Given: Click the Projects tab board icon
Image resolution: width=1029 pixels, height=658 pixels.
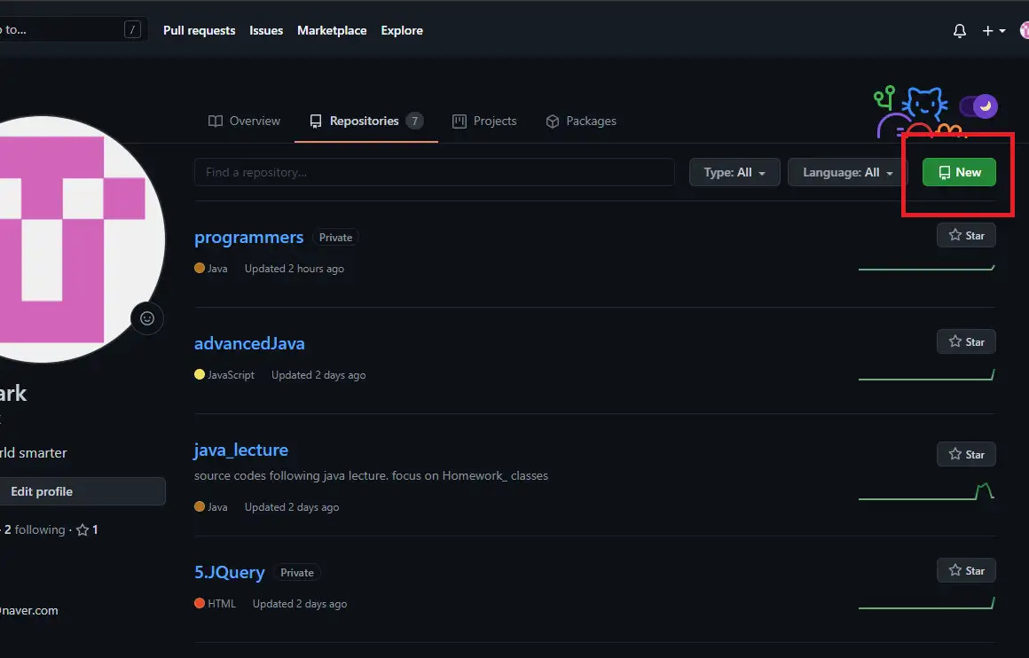Looking at the screenshot, I should click(460, 121).
